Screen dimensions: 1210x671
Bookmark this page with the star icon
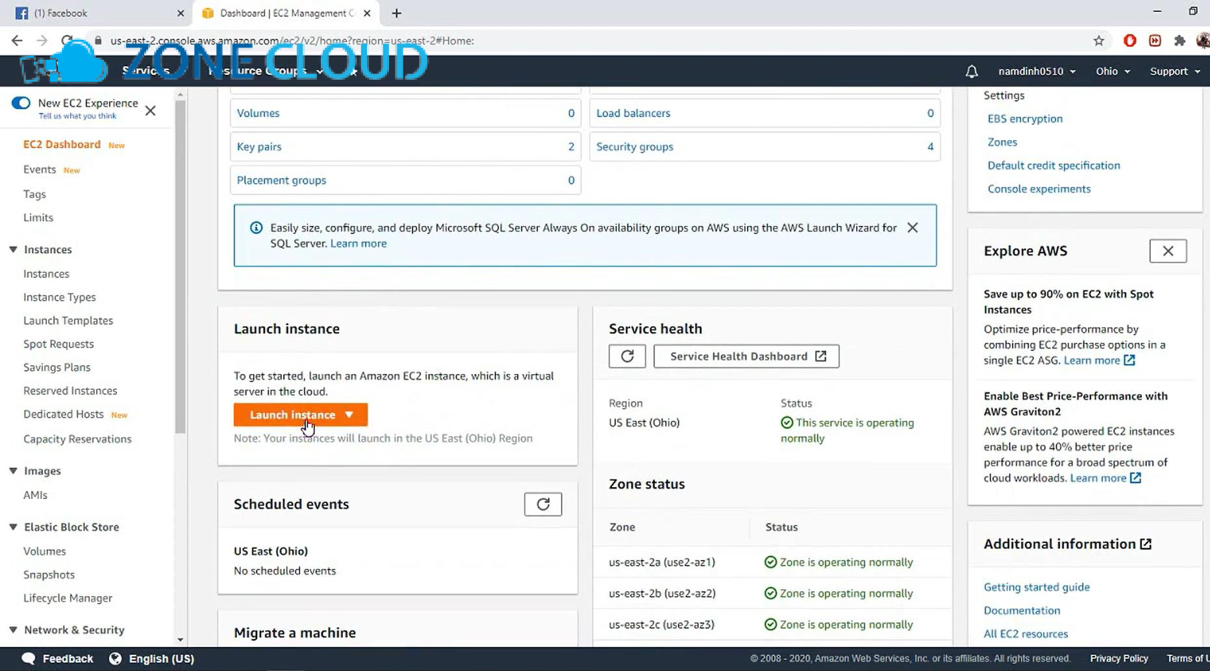[x=1098, y=41]
